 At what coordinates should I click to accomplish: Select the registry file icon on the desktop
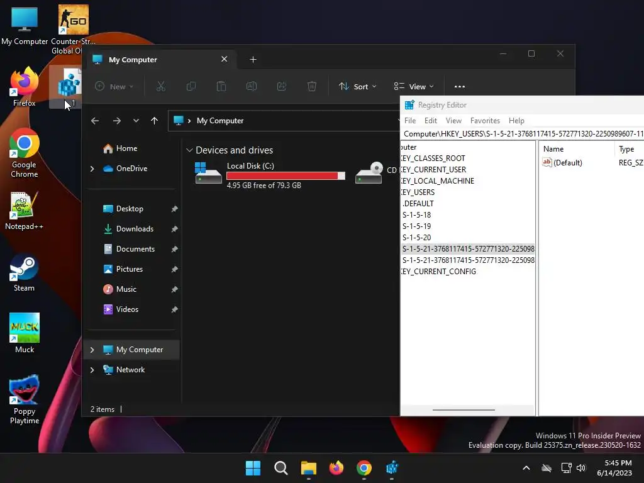pyautogui.click(x=67, y=87)
